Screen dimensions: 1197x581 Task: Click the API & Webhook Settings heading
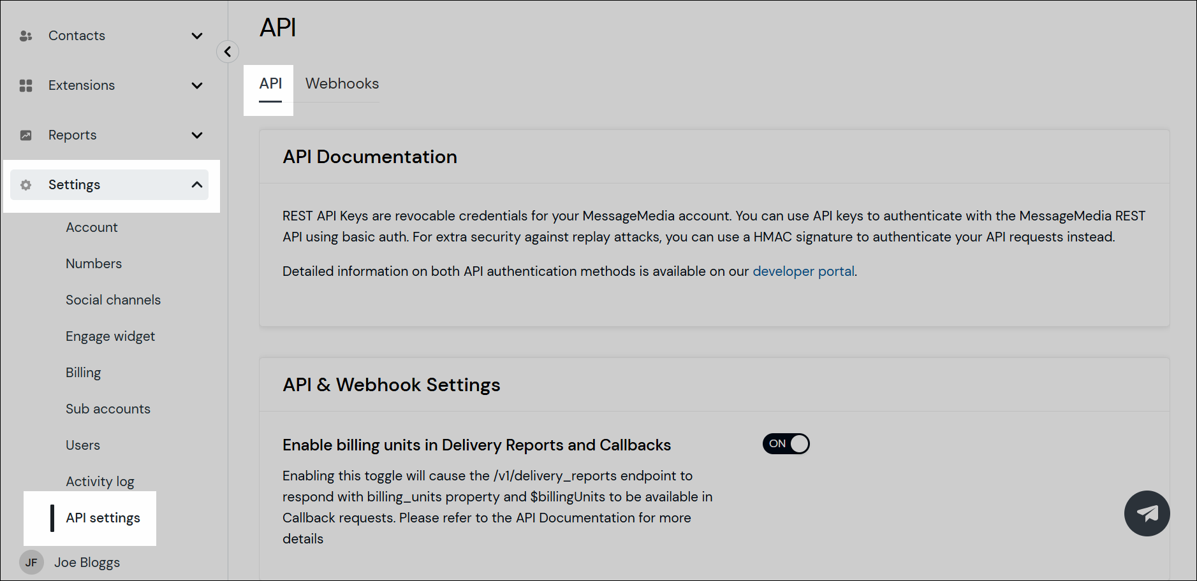(392, 385)
